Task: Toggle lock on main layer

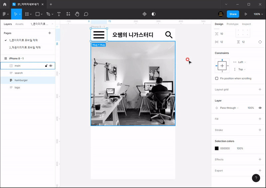Action: pos(46,66)
